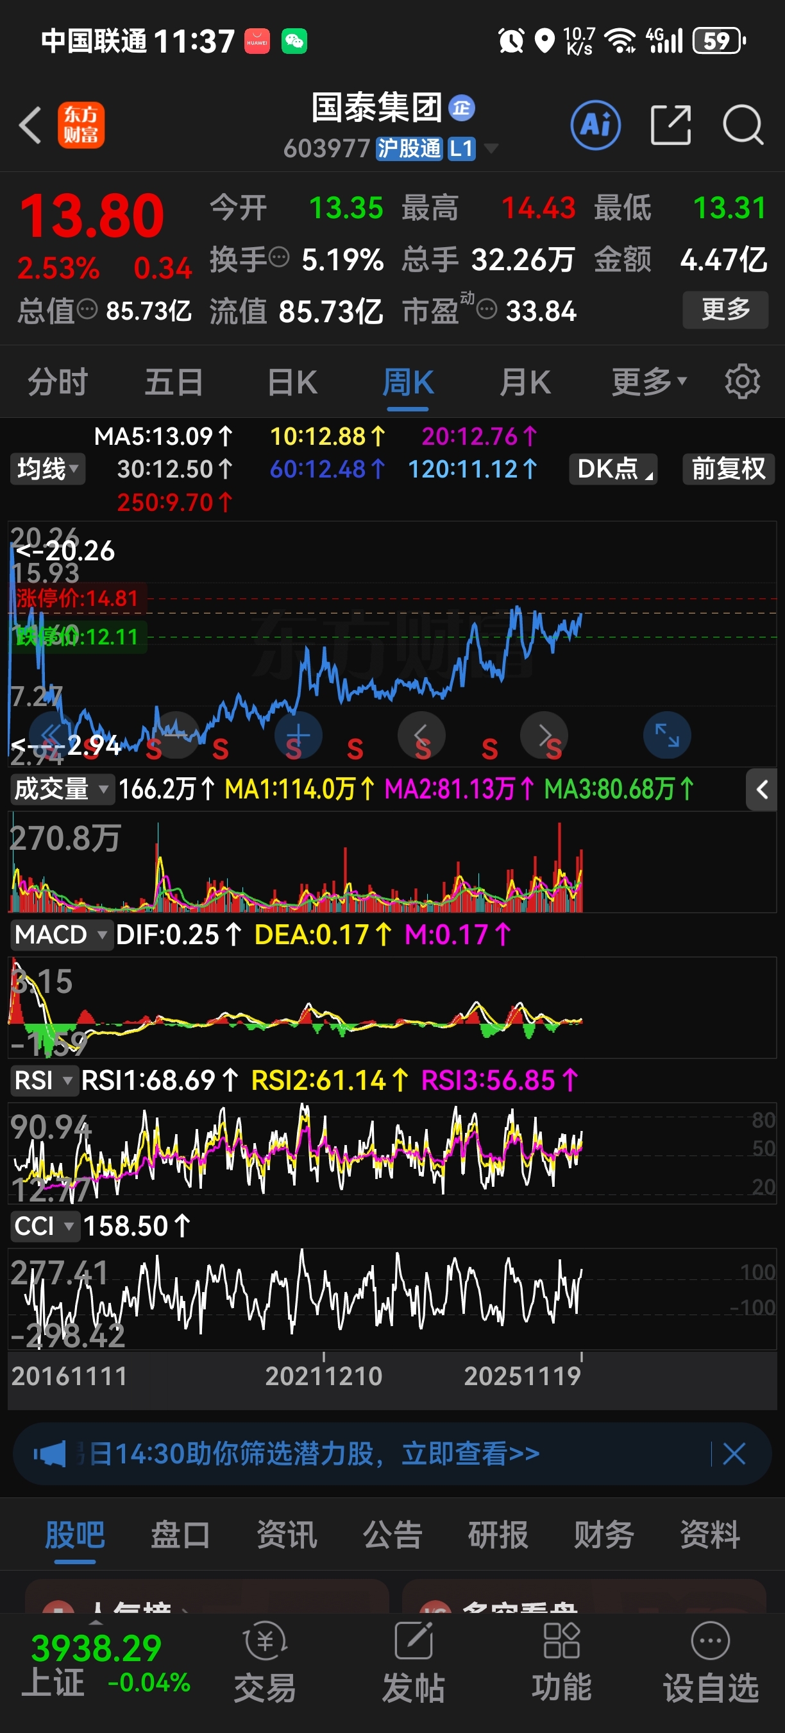Open 发帖 post icon
785x1733 pixels.
[413, 1662]
